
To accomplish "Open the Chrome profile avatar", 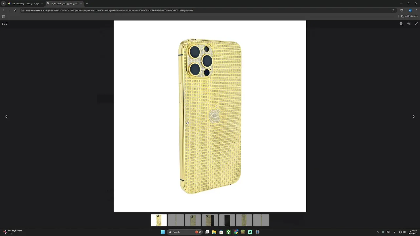I will click(x=410, y=10).
